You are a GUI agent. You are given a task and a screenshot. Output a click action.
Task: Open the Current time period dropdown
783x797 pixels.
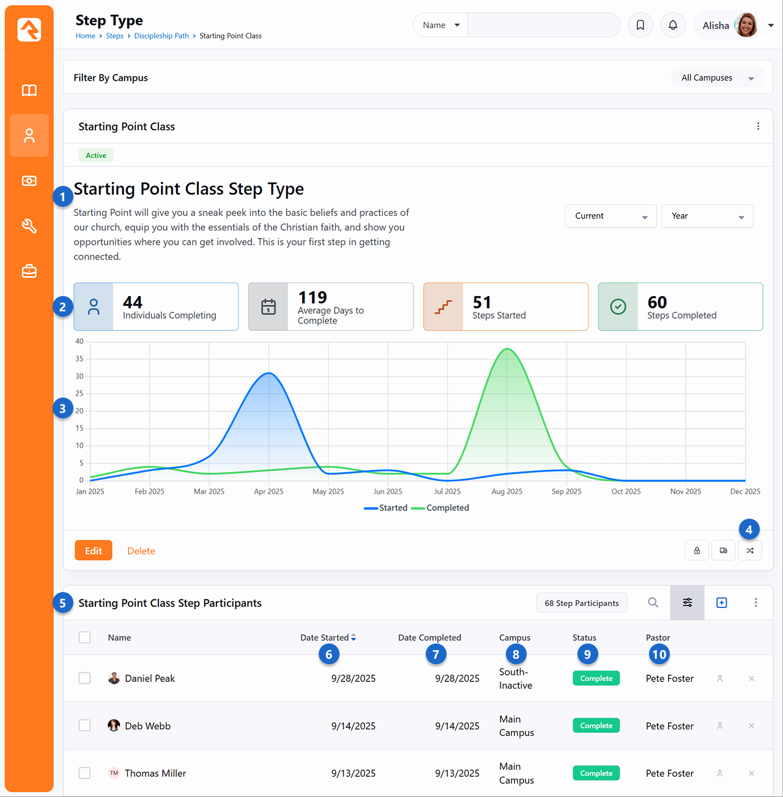point(610,216)
